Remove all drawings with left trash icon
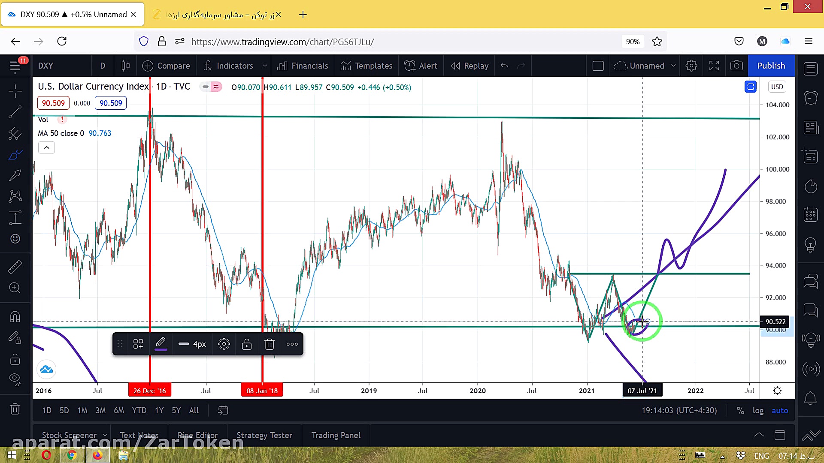Viewport: 824px width, 463px height. coord(15,409)
